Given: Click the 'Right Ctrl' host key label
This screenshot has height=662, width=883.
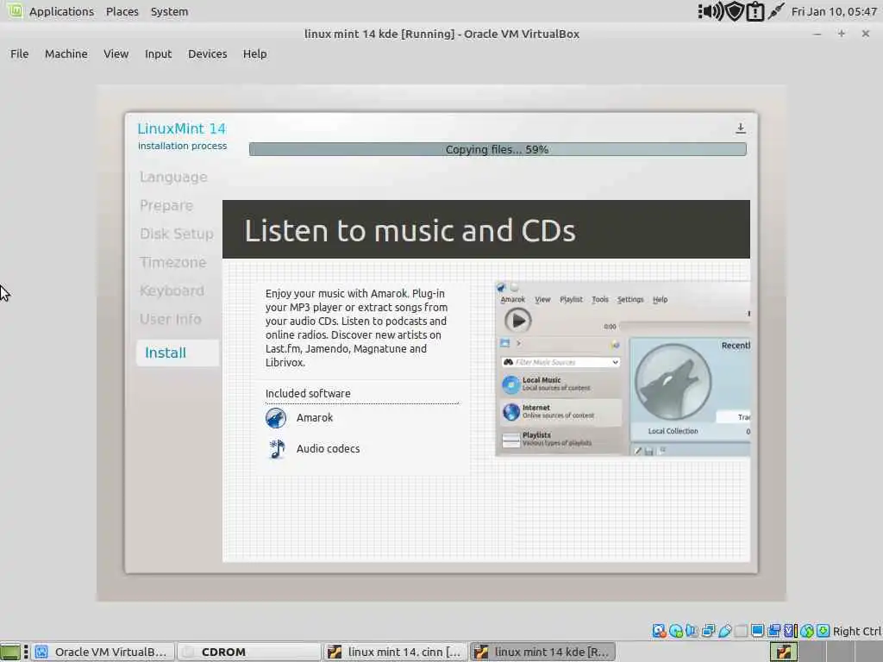Looking at the screenshot, I should (856, 631).
